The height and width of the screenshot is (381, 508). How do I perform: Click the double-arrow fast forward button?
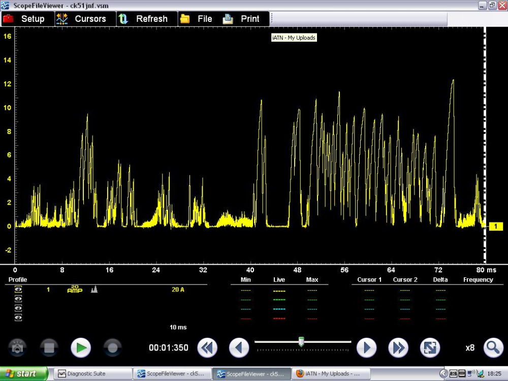(x=398, y=348)
